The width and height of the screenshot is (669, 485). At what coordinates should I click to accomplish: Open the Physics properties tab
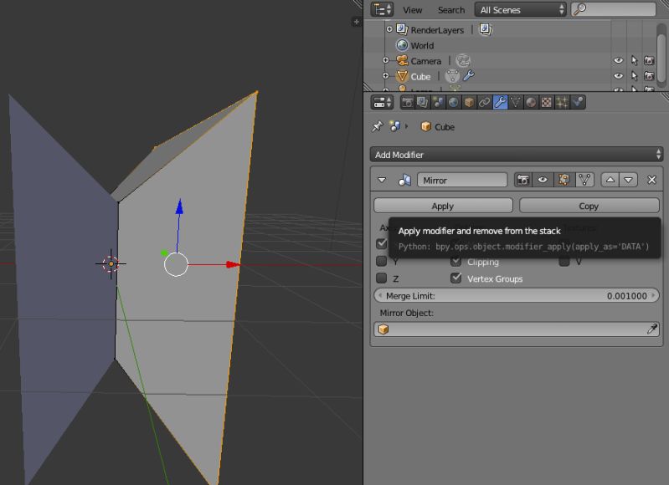coord(578,102)
